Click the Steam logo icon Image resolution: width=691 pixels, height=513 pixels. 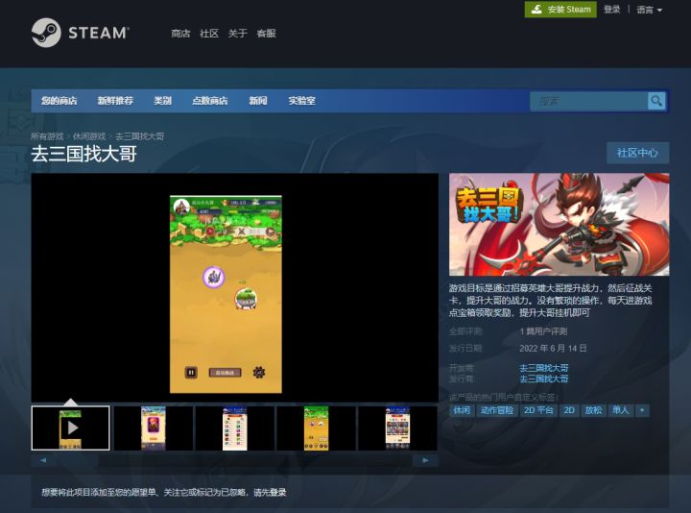(46, 33)
